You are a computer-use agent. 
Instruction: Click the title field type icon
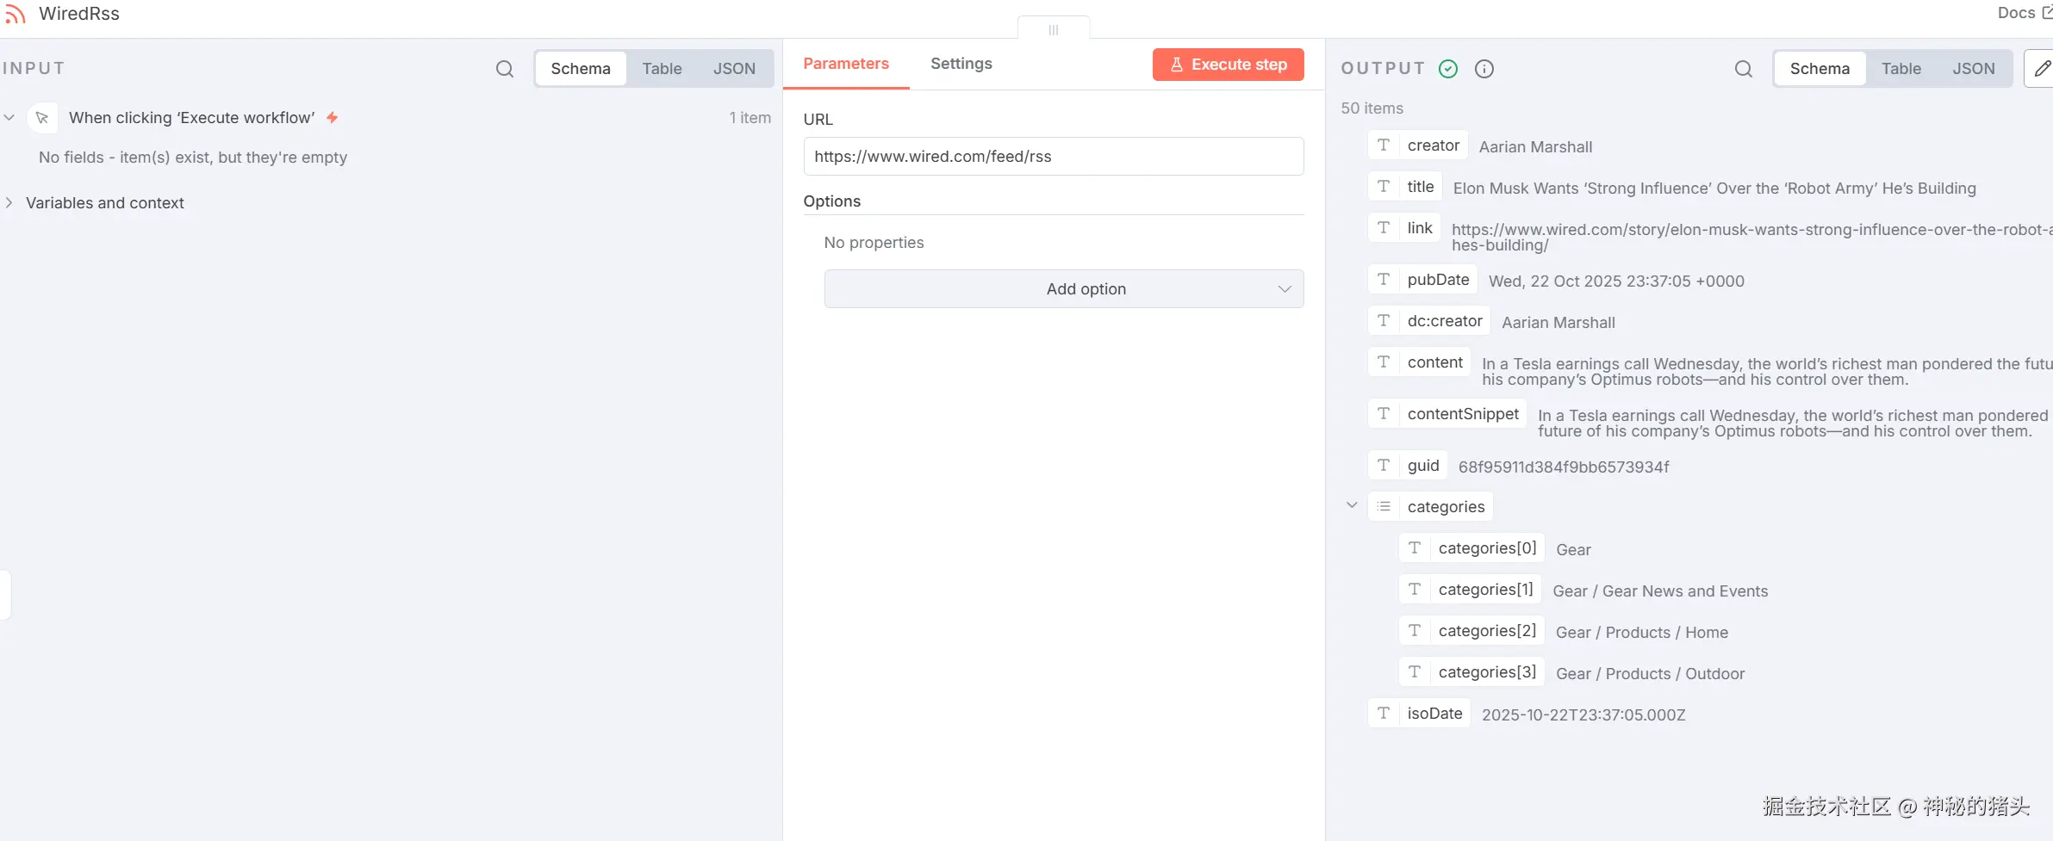click(x=1384, y=187)
